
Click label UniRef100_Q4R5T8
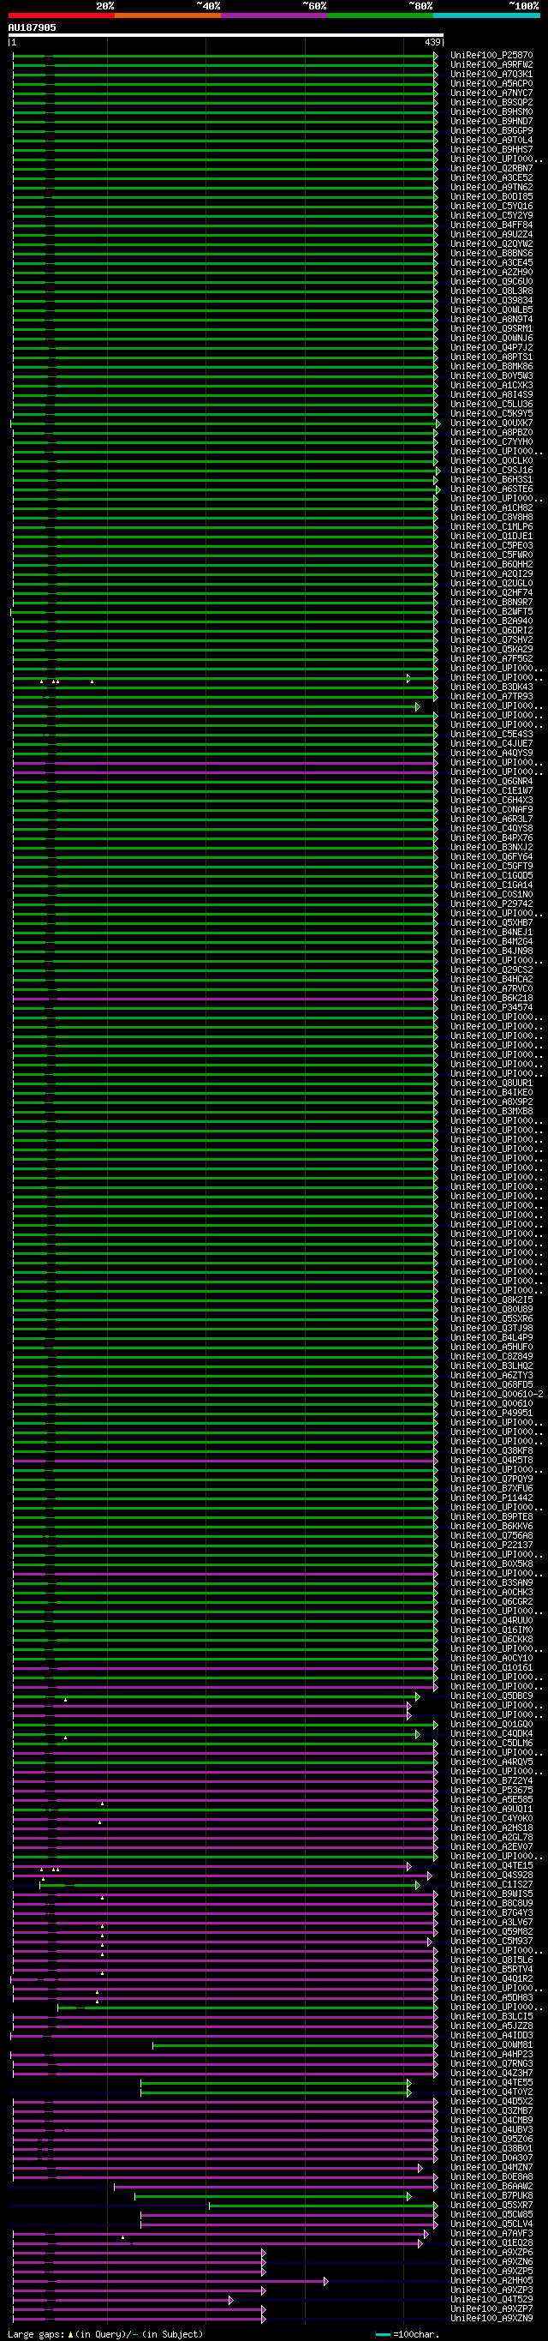pos(491,1461)
